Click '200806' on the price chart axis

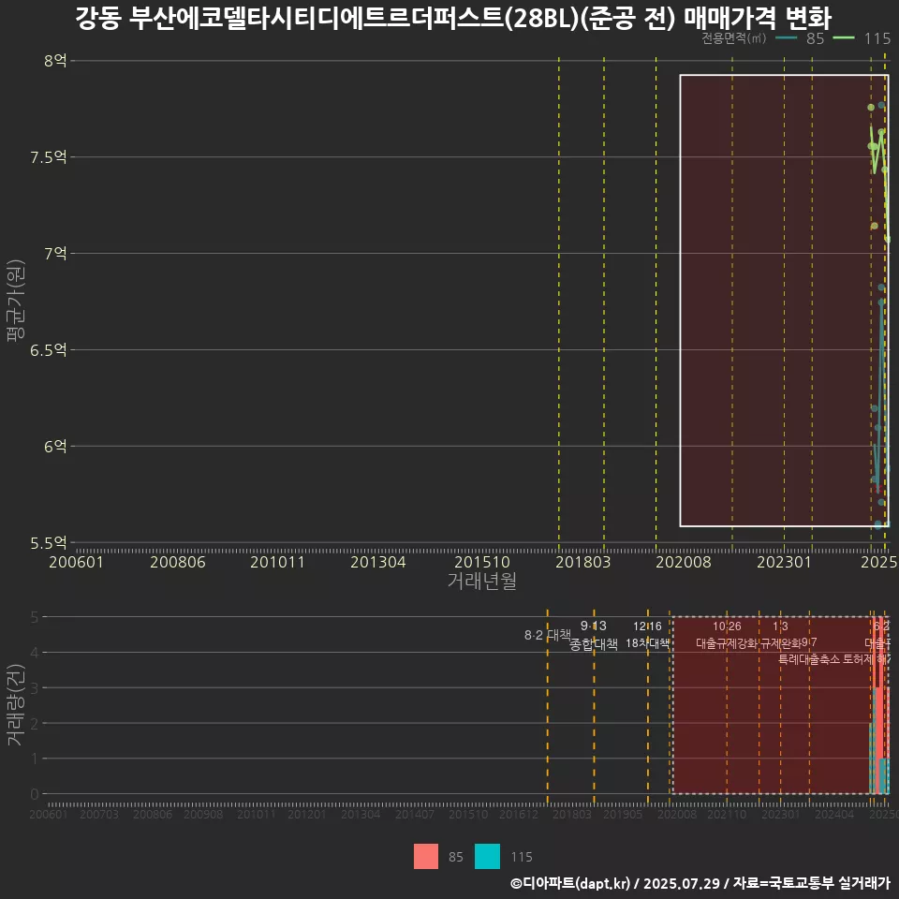click(178, 562)
